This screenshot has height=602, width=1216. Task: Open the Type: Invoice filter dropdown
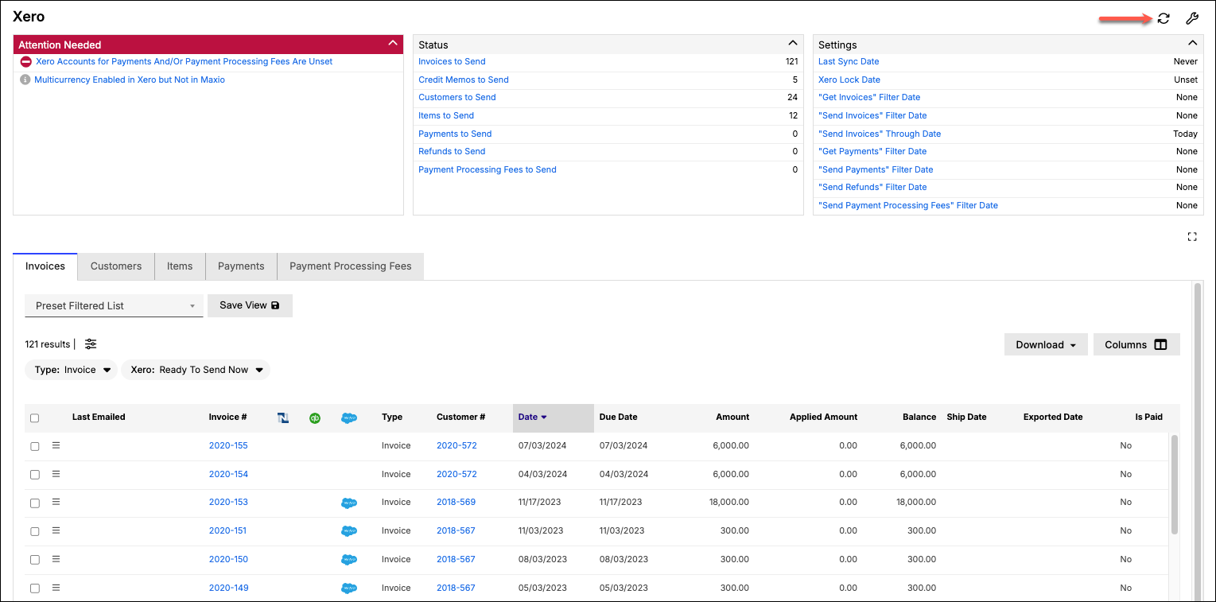72,370
